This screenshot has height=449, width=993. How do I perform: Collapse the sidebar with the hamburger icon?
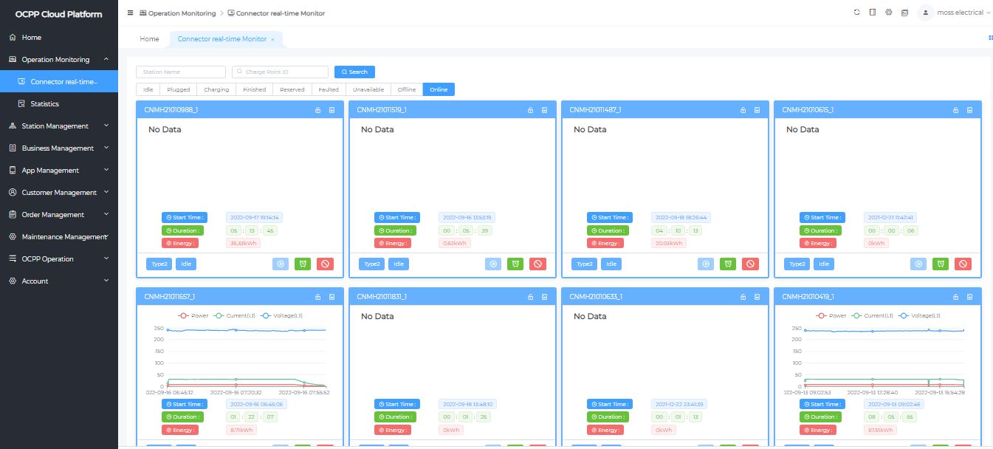(131, 13)
